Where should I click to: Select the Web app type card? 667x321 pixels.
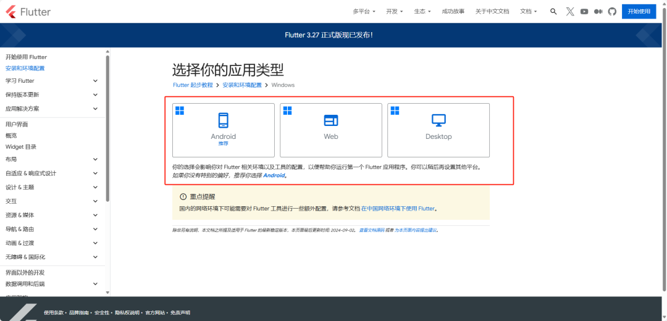(x=331, y=130)
